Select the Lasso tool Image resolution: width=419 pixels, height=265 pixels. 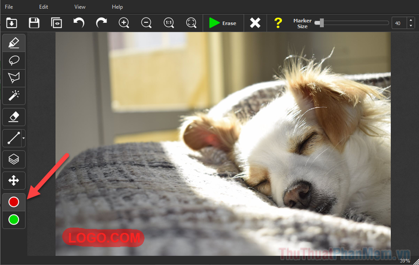(x=14, y=61)
